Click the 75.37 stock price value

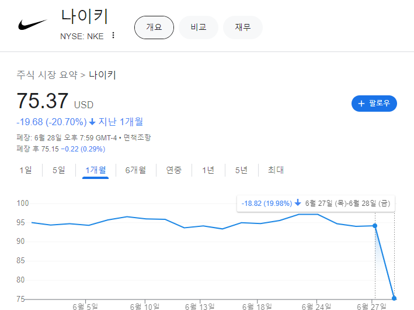pyautogui.click(x=42, y=101)
